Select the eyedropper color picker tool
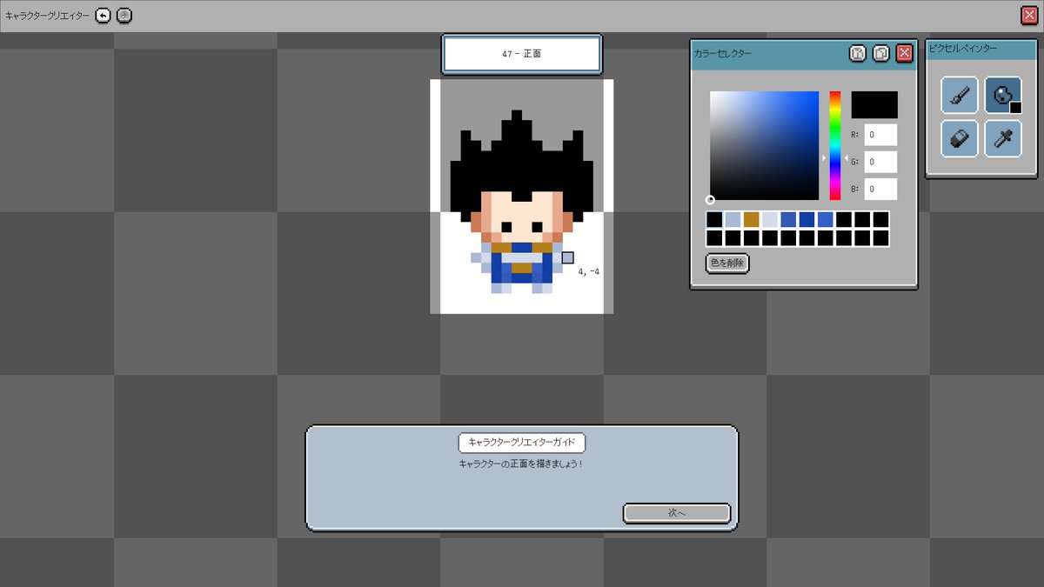 [x=1003, y=138]
